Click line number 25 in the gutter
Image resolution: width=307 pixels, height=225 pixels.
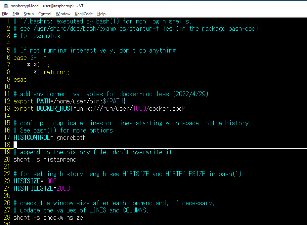(x=7, y=196)
